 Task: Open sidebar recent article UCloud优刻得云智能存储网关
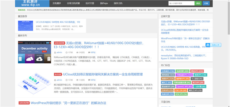coord(185,31)
